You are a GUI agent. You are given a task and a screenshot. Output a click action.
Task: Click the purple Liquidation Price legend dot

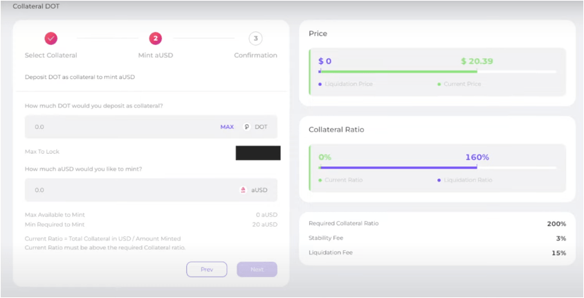click(x=320, y=85)
